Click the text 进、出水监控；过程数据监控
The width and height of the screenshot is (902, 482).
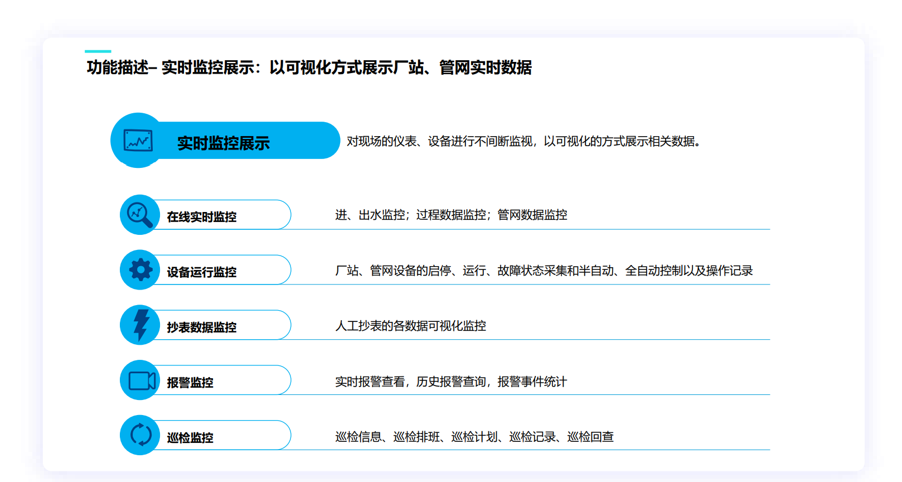(x=451, y=215)
